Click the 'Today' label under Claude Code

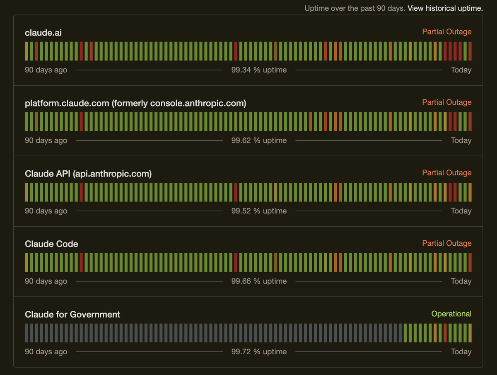click(x=461, y=281)
